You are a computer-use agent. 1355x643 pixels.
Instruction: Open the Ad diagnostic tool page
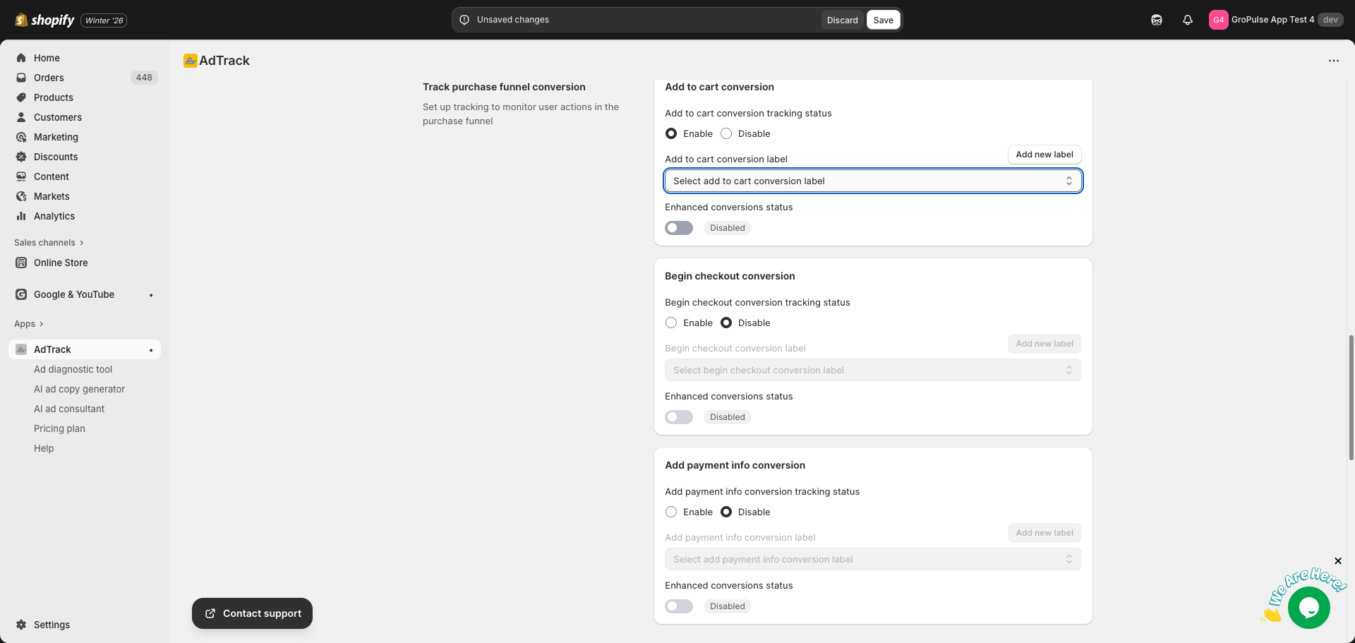[73, 369]
